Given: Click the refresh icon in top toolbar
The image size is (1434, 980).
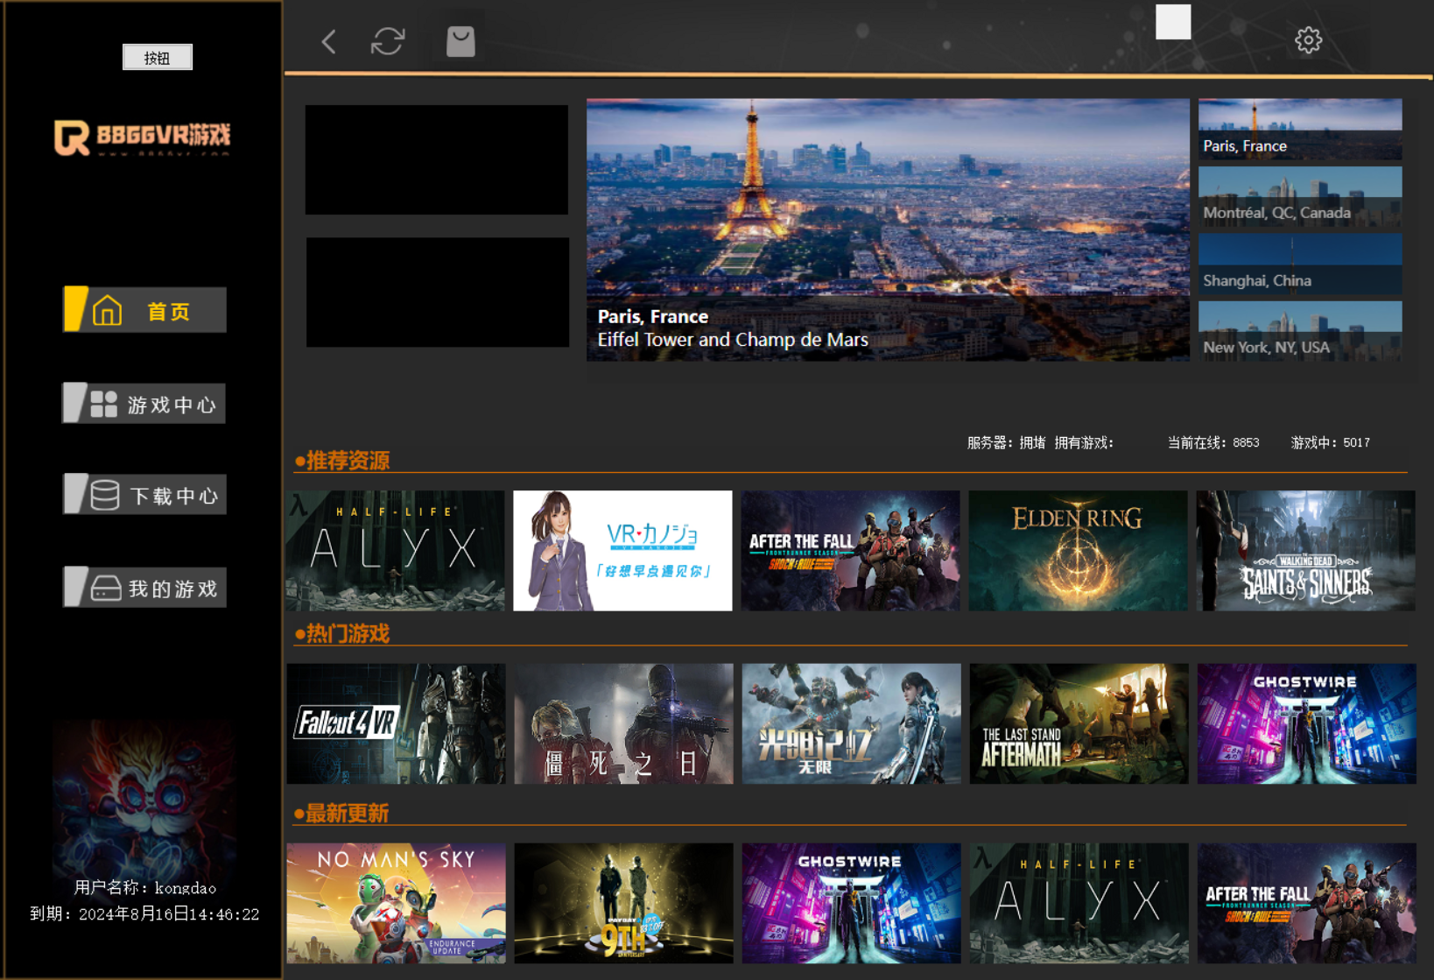Looking at the screenshot, I should tap(388, 41).
